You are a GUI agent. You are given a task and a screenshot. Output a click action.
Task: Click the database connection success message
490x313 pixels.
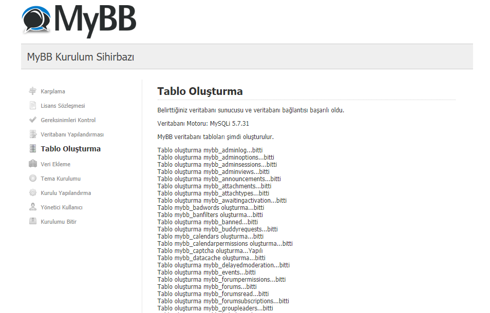251,110
